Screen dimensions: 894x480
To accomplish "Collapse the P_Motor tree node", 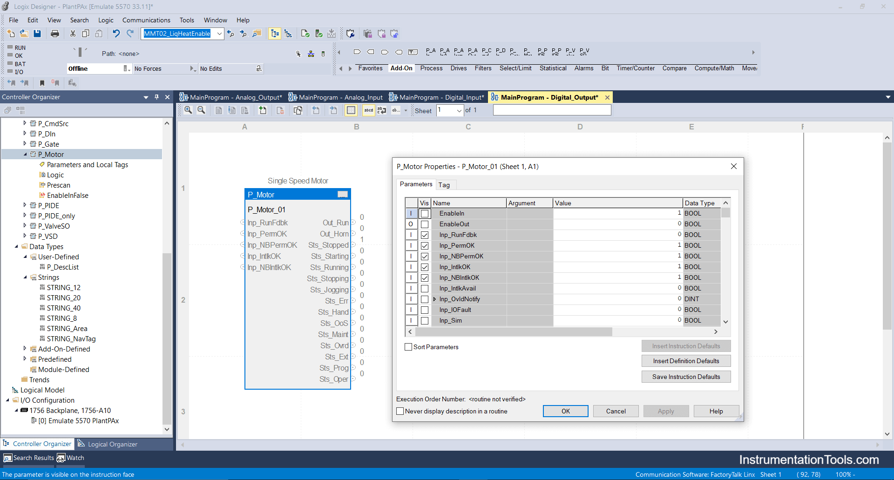I will click(x=25, y=154).
